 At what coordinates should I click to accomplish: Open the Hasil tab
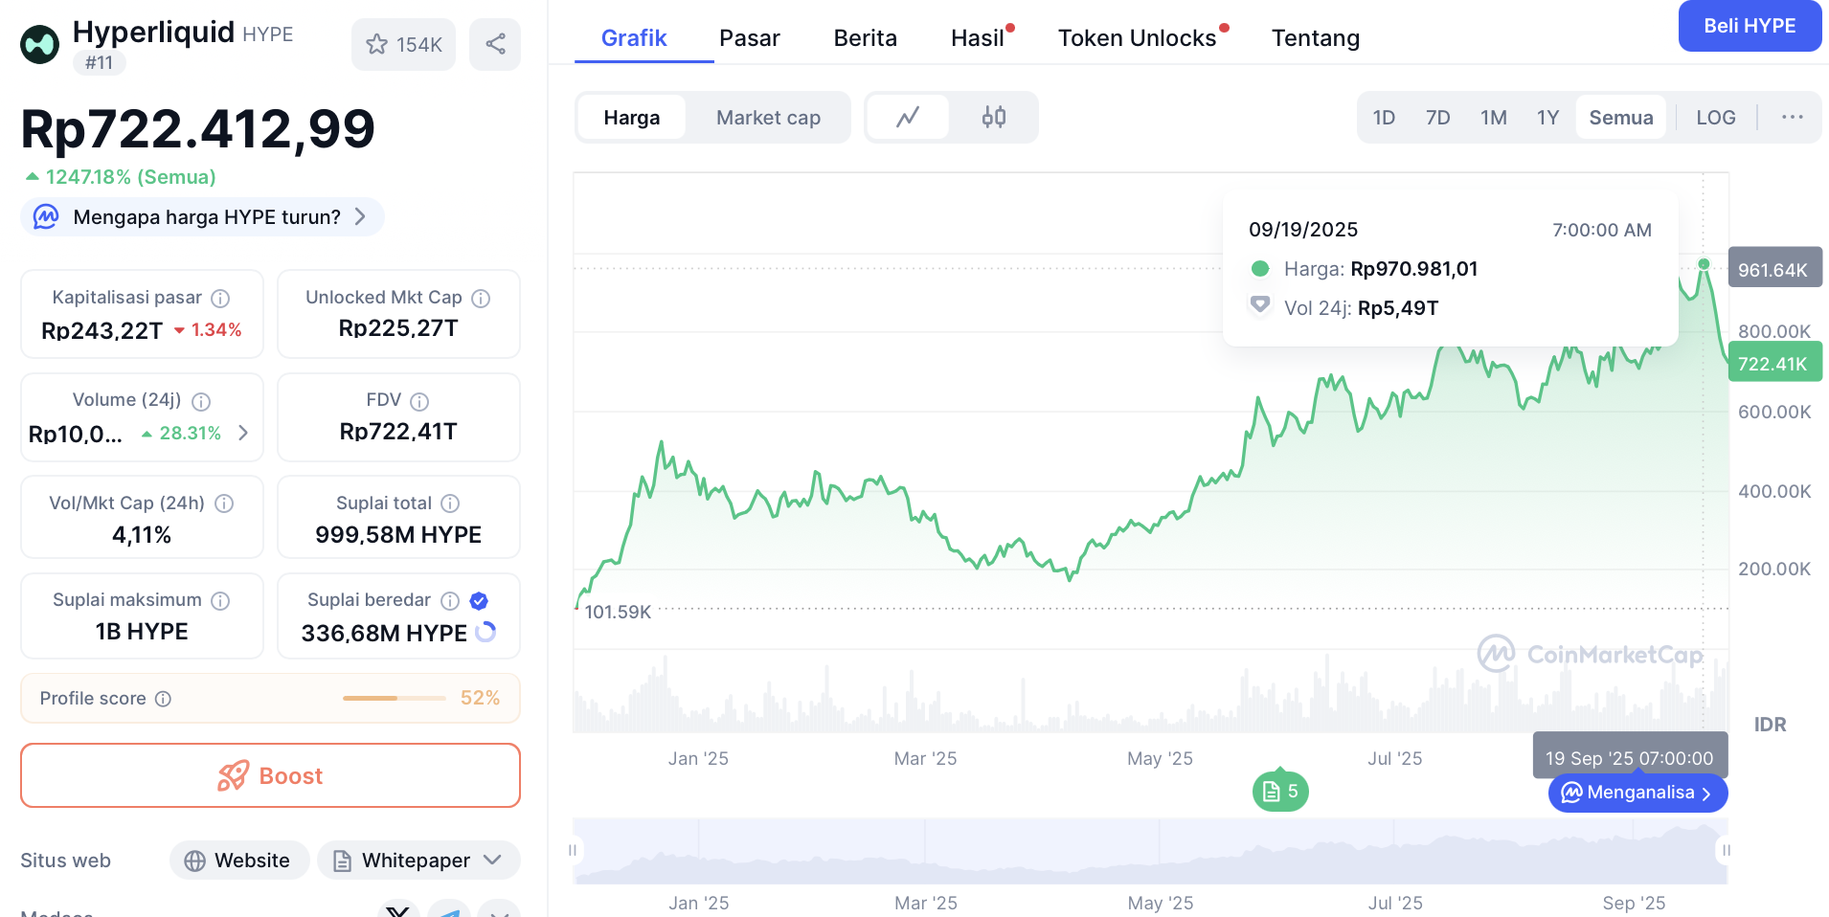(x=978, y=38)
